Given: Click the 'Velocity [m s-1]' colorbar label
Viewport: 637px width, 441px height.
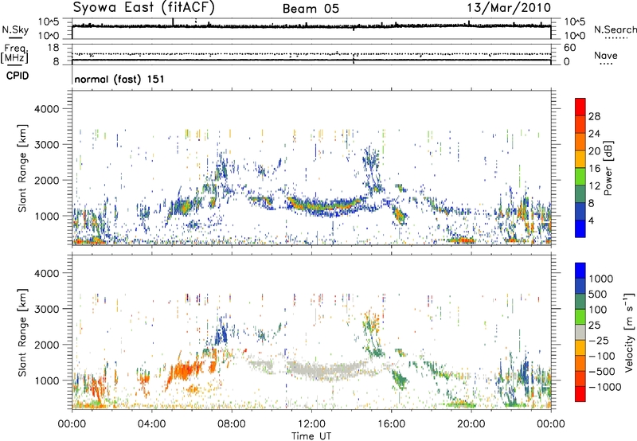Looking at the screenshot, I should click(629, 332).
